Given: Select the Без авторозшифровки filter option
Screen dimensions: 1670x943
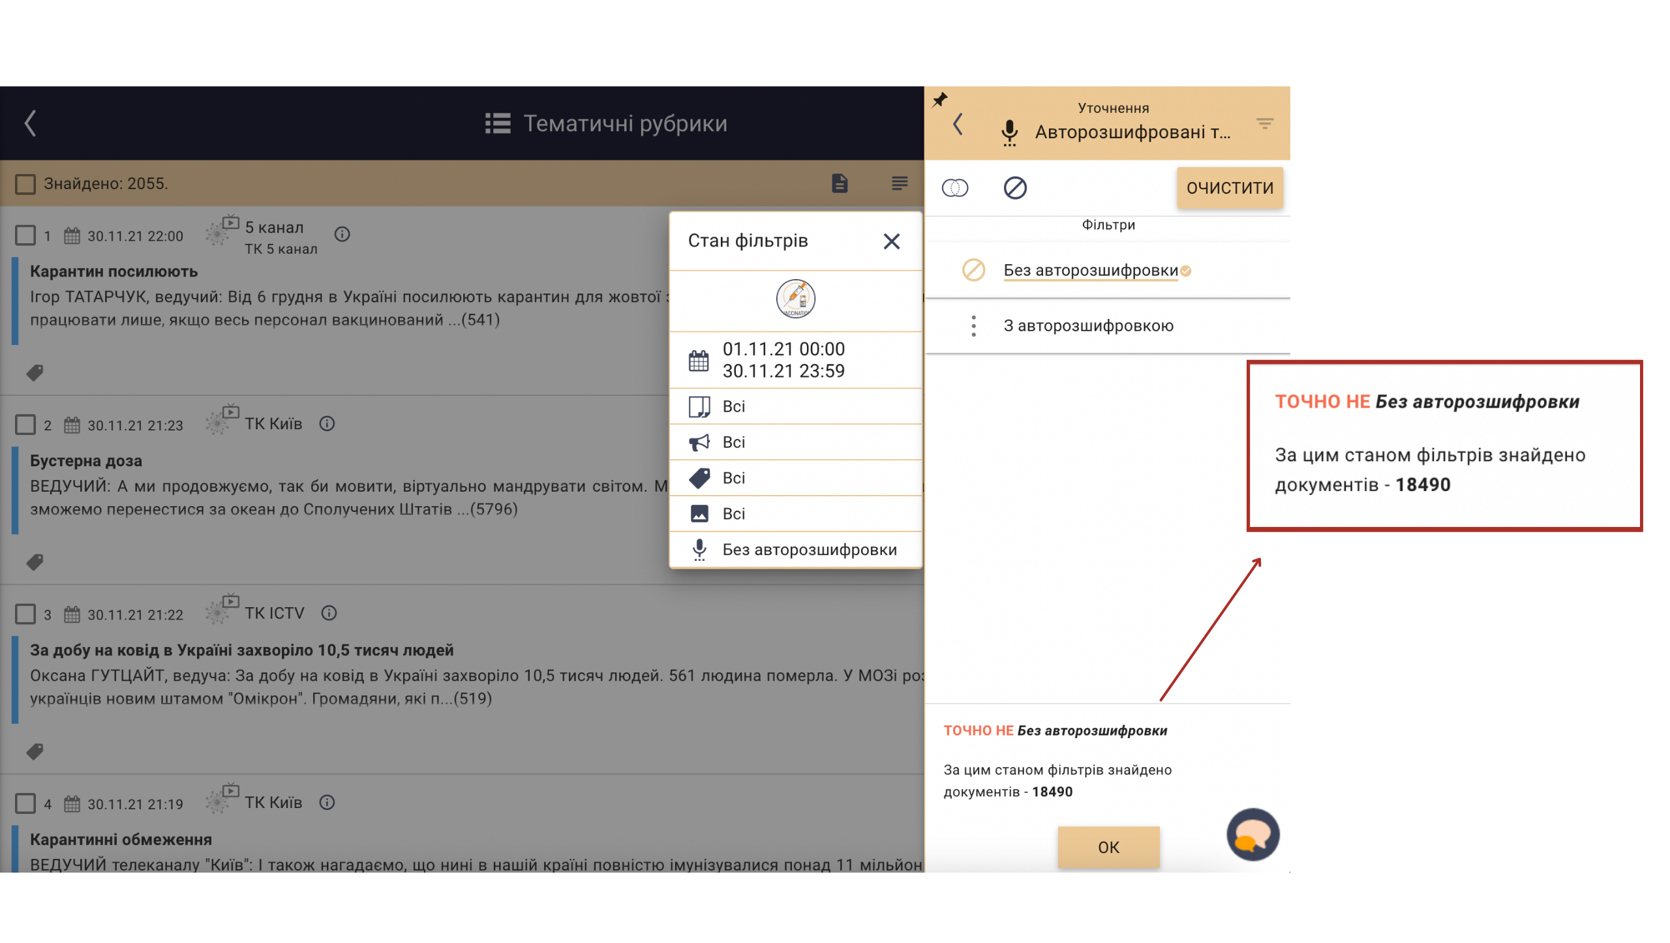Looking at the screenshot, I should point(1091,270).
